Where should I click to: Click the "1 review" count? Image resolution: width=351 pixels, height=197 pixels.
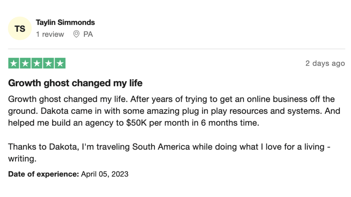tap(50, 34)
